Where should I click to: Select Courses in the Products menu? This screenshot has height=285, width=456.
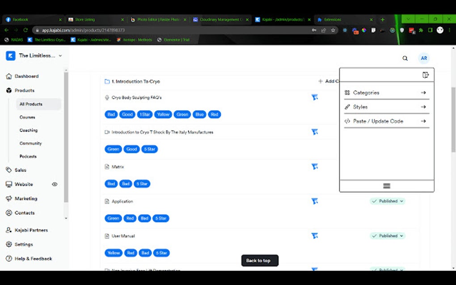coord(28,117)
